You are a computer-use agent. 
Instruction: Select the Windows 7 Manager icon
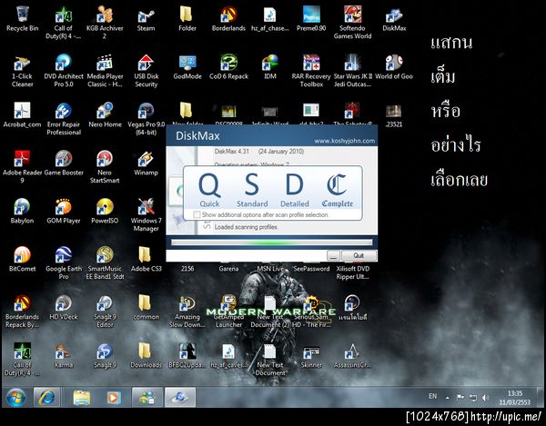tap(147, 214)
